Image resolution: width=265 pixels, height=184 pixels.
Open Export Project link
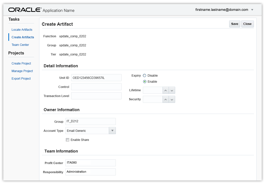(21, 79)
